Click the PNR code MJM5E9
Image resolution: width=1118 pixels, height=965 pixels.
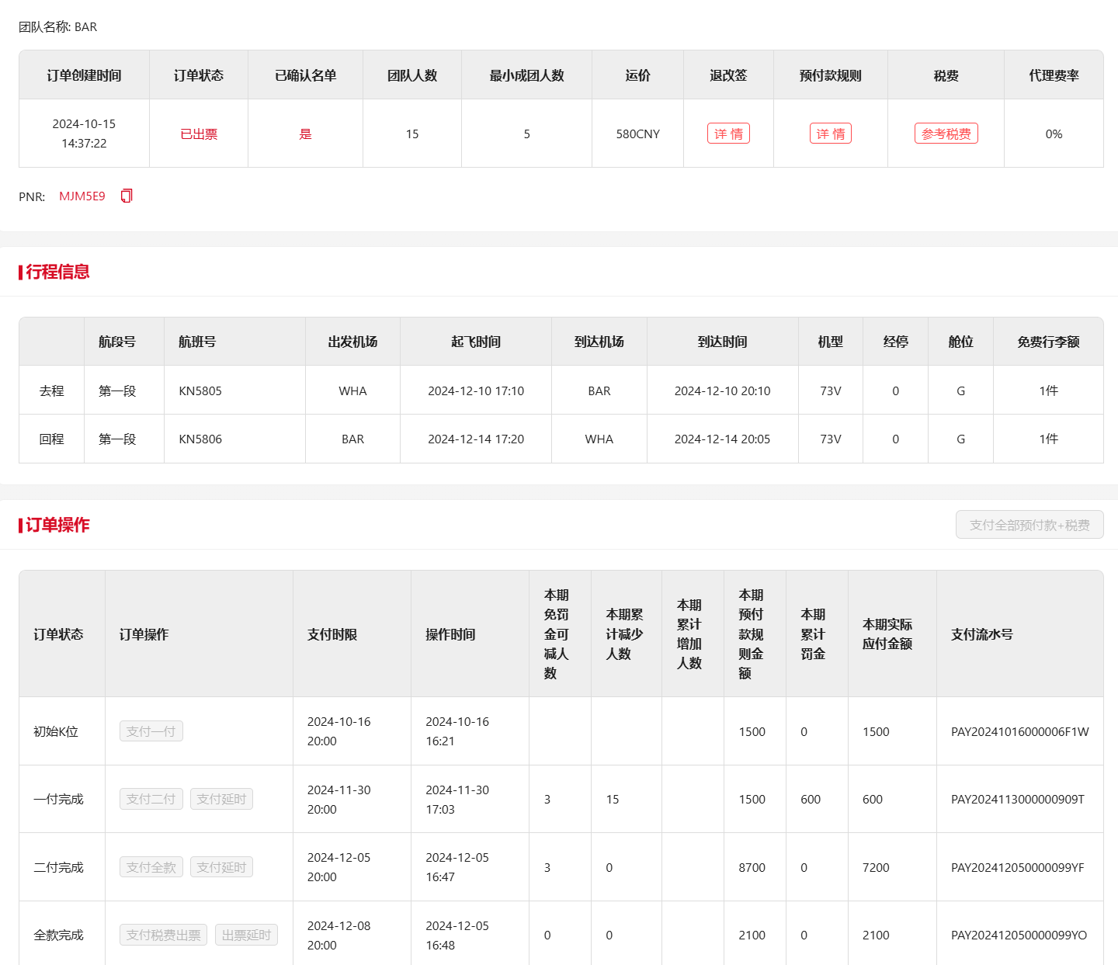pyautogui.click(x=82, y=196)
